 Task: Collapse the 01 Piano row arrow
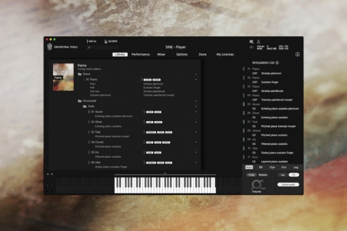[x=196, y=79]
